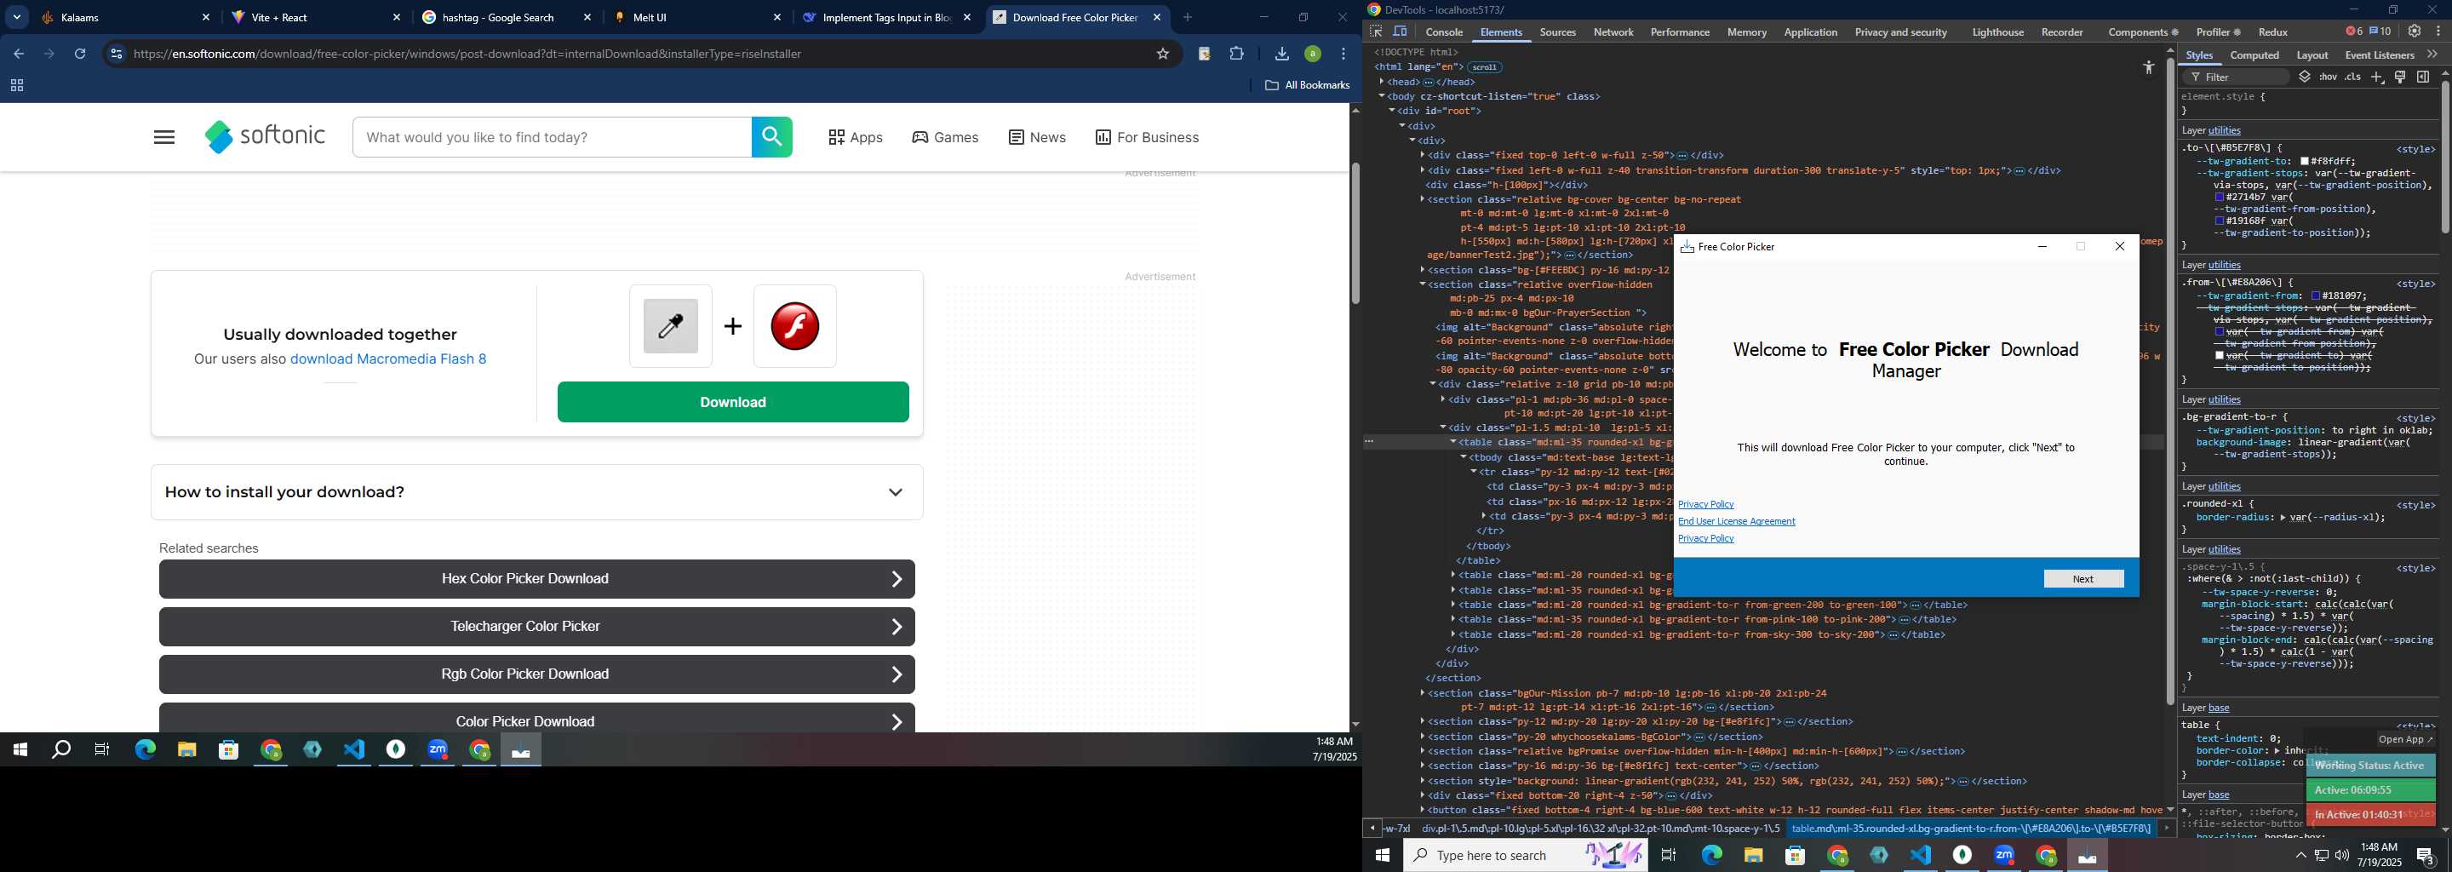Expand the head element node

(1382, 82)
